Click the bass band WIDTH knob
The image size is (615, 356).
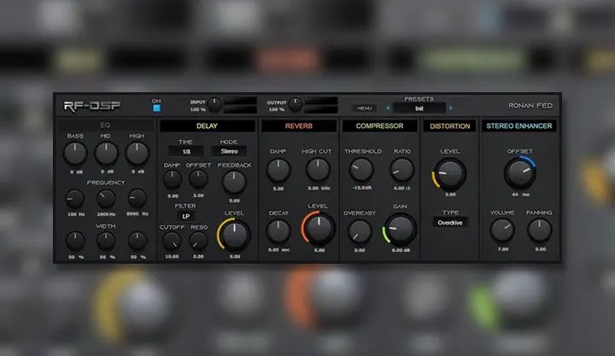click(x=75, y=241)
